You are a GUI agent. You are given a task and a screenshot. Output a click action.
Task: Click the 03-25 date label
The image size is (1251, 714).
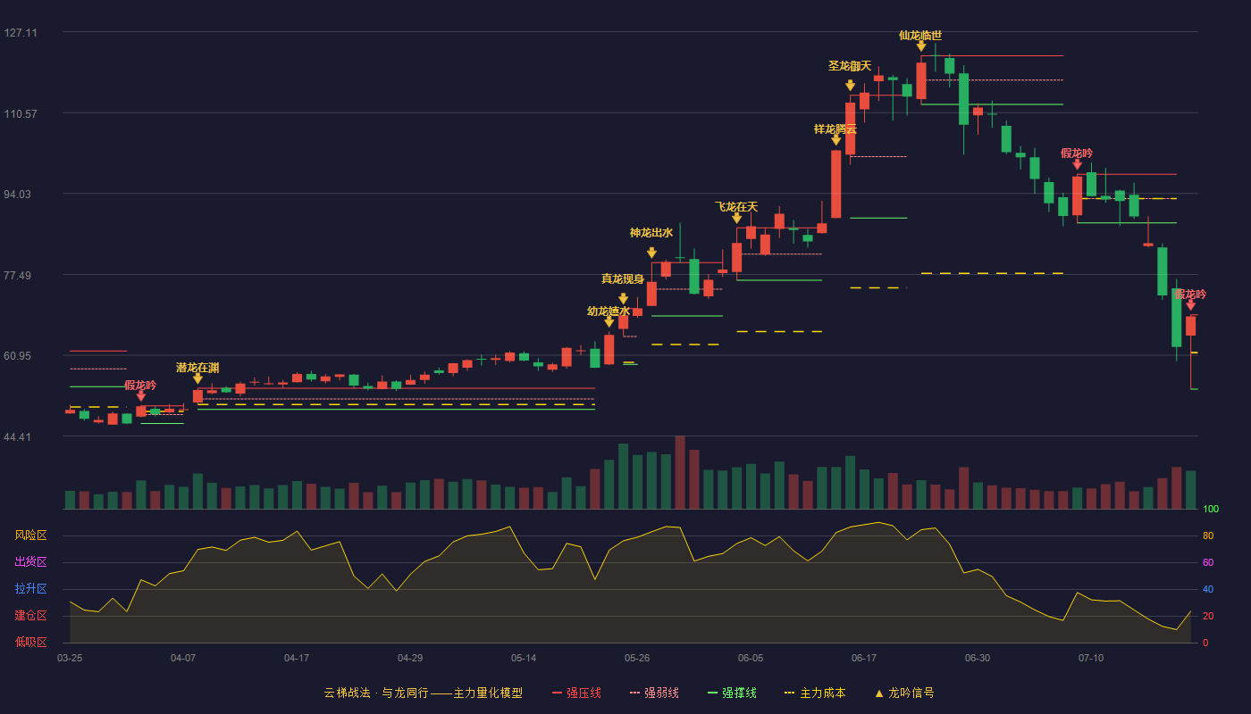coord(70,658)
